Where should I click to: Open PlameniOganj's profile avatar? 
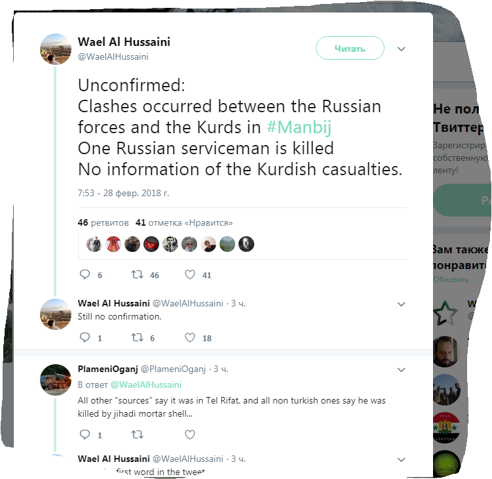[56, 380]
